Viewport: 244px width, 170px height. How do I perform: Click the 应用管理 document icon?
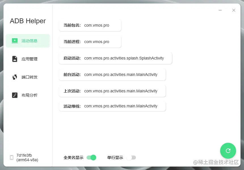tap(15, 59)
